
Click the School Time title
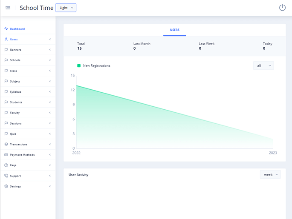[x=37, y=8]
